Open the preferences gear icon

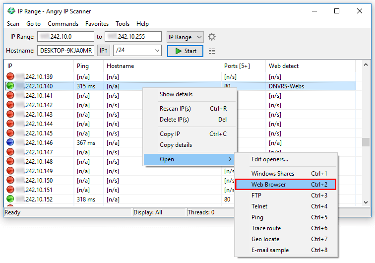(212, 37)
